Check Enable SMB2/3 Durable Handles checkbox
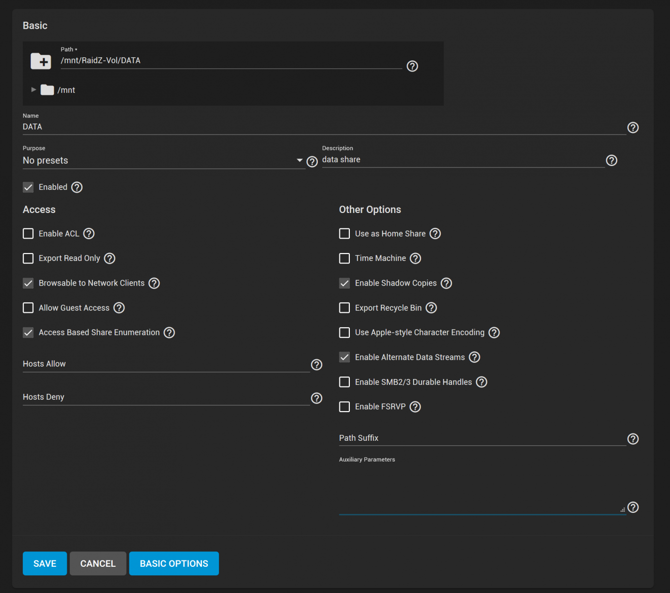Viewport: 670px width, 593px height. 344,382
